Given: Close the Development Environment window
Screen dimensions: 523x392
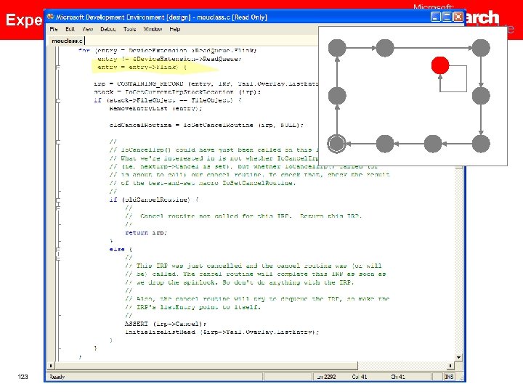Looking at the screenshot, I should [x=458, y=17].
